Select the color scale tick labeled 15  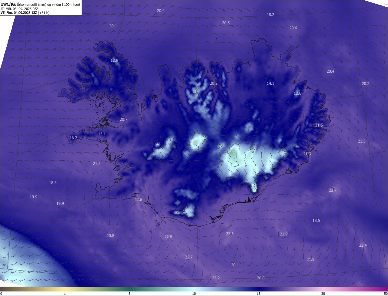259,294
